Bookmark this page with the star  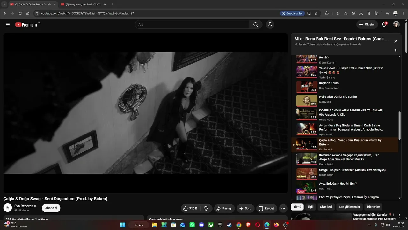click(316, 13)
